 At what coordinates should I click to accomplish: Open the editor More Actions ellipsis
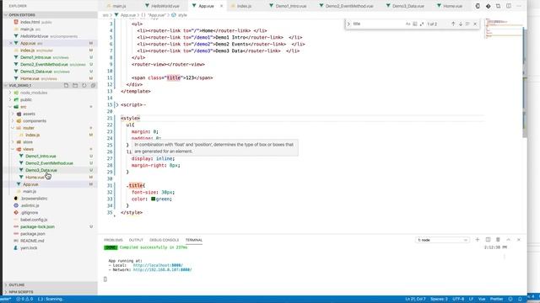pyautogui.click(x=519, y=6)
